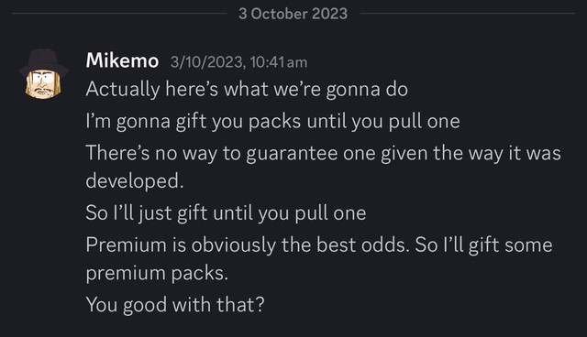Click the word 'developed.' in message

click(135, 180)
